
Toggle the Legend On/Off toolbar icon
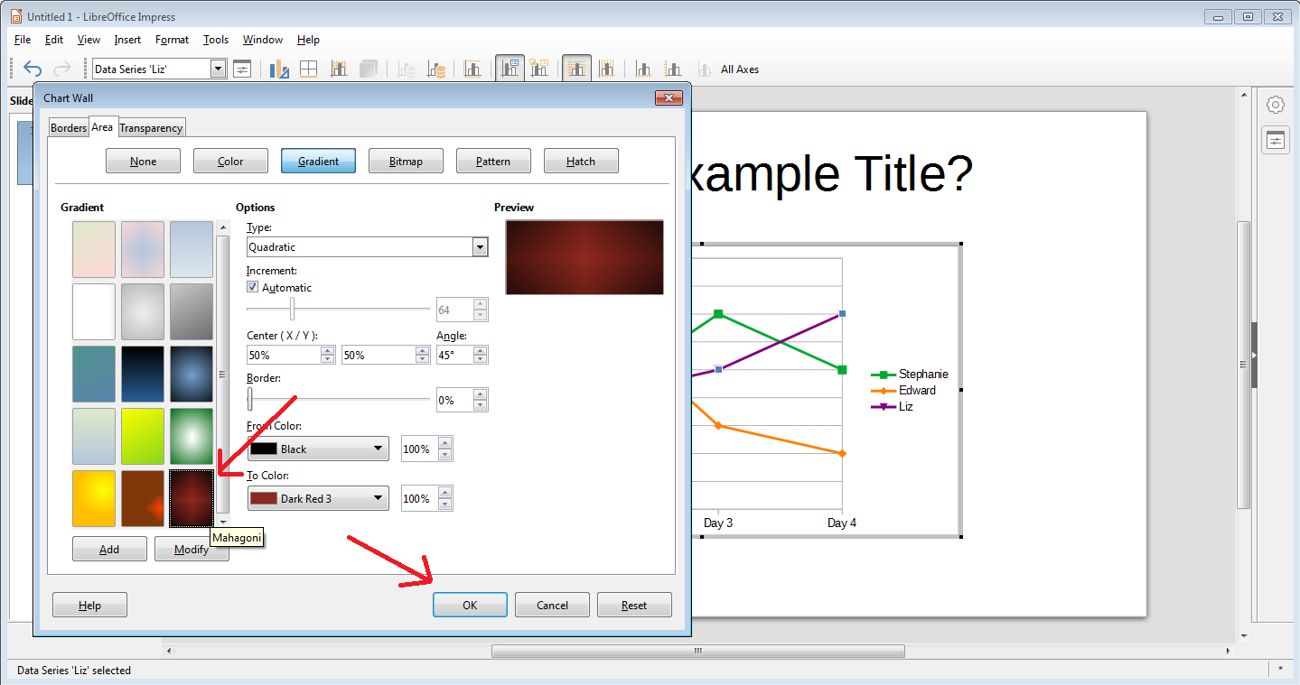click(x=510, y=69)
